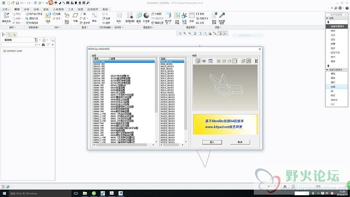Click the Undo arrow icon
Viewport: 350px width, 197px height.
pos(22,3)
